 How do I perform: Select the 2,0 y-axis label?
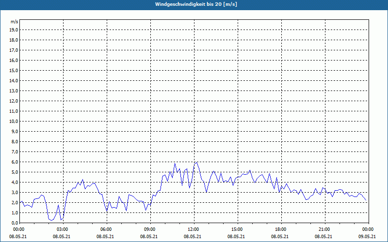pyautogui.click(x=15, y=202)
